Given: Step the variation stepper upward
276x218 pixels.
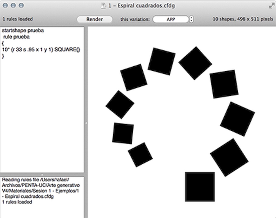Looking at the screenshot, I should pyautogui.click(x=191, y=18).
